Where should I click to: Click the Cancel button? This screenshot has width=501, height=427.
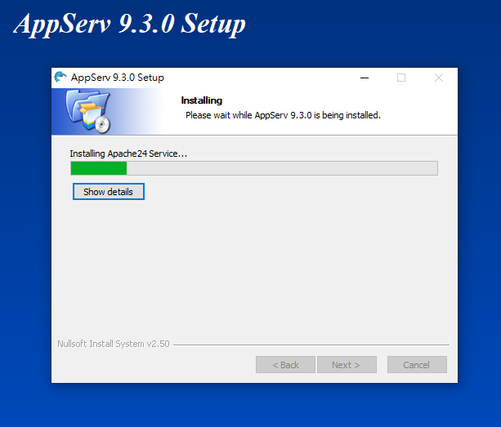(417, 364)
